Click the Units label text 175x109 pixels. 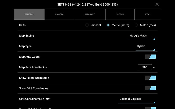(22, 25)
